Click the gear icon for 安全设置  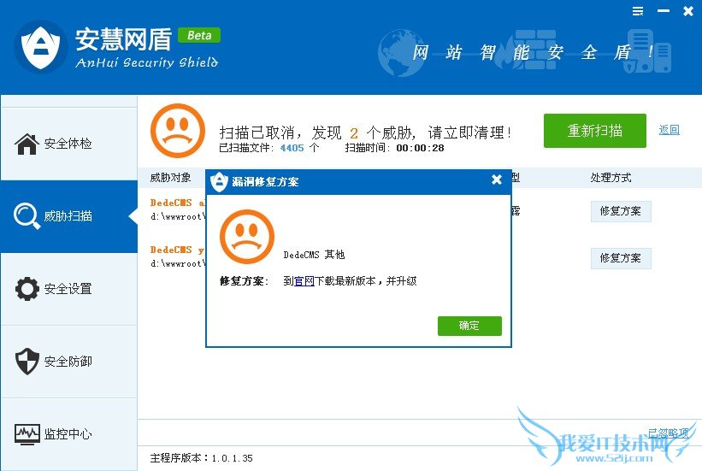pyautogui.click(x=27, y=289)
